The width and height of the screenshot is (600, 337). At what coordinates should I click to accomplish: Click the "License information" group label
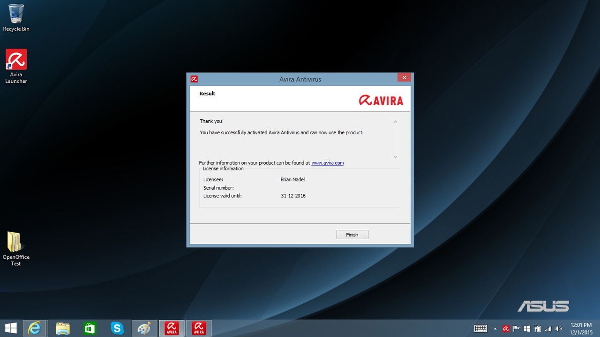(x=223, y=168)
